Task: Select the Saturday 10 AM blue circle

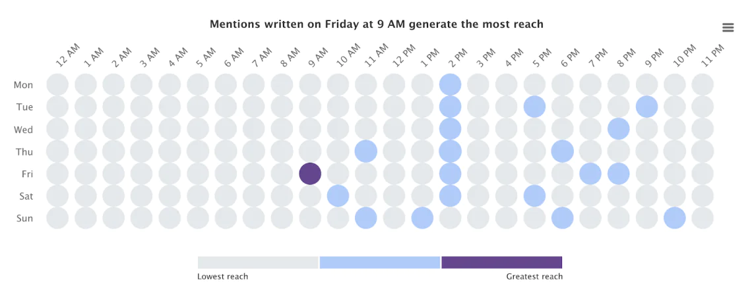Action: [338, 196]
